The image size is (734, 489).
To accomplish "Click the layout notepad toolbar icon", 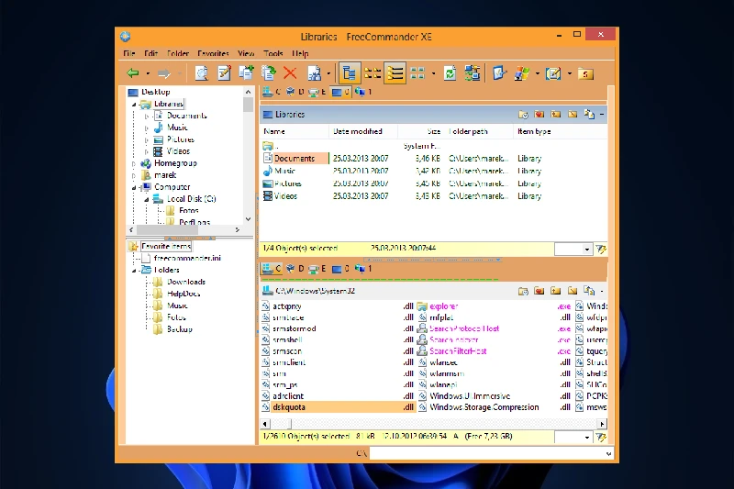I will click(553, 73).
